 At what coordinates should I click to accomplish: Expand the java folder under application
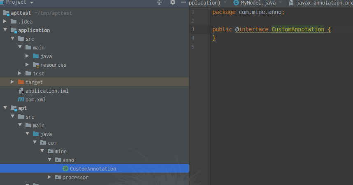click(x=27, y=56)
